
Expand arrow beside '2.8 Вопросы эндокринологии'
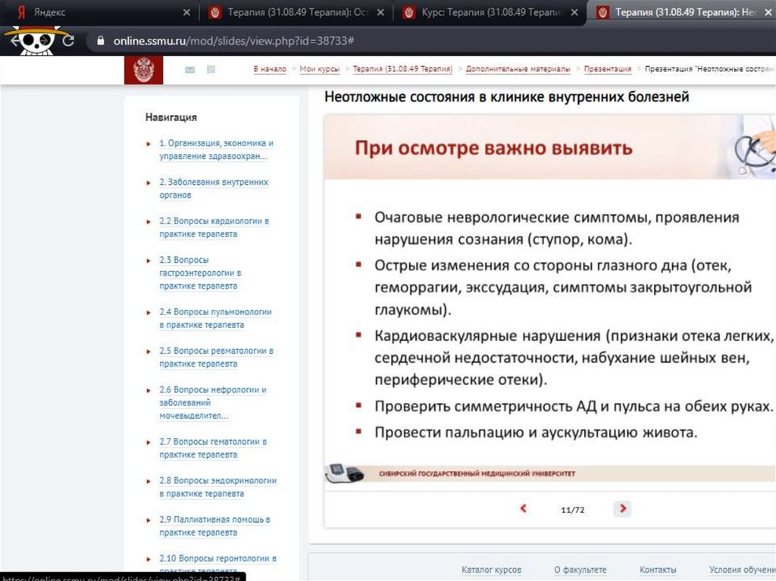pyautogui.click(x=149, y=481)
